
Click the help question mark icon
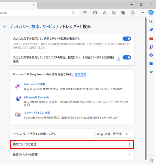(x=118, y=59)
